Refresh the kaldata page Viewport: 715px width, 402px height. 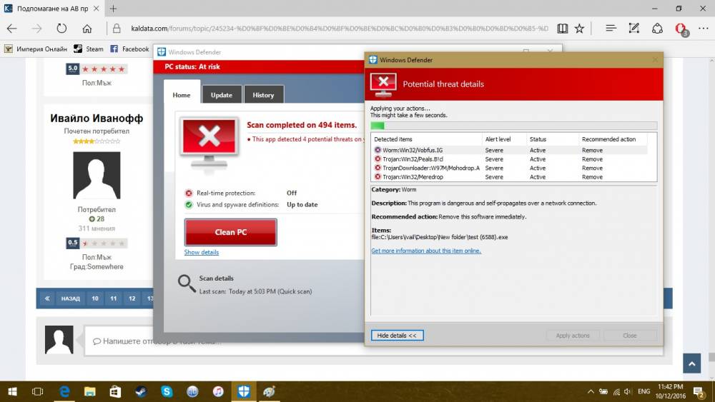coord(61,29)
